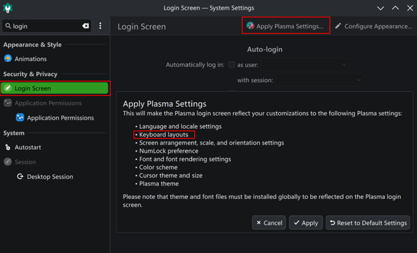Maximize the System Settings window
417x253 pixels.
tap(395, 8)
